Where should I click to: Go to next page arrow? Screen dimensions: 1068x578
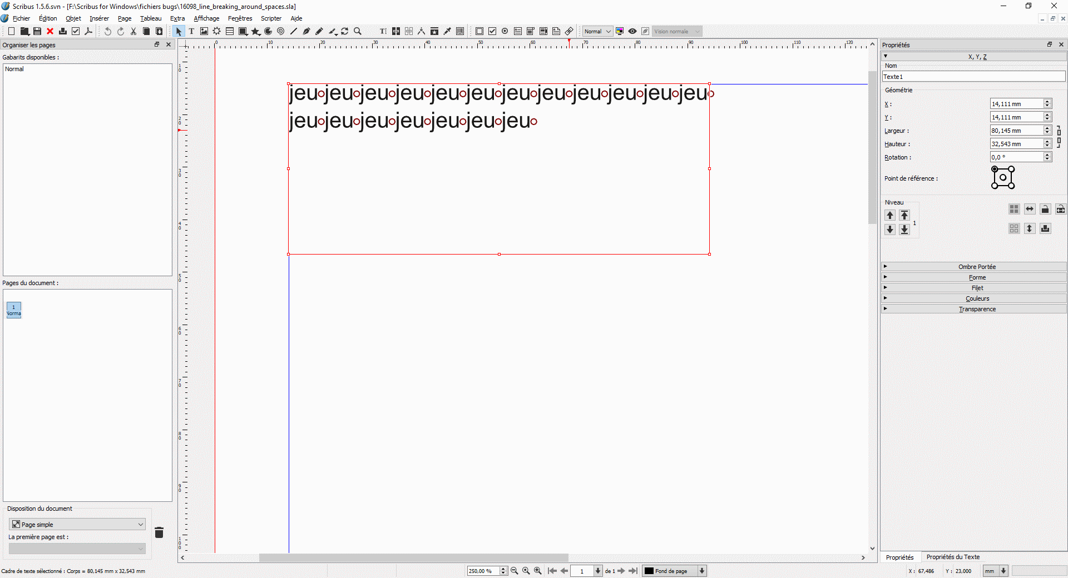(x=621, y=571)
